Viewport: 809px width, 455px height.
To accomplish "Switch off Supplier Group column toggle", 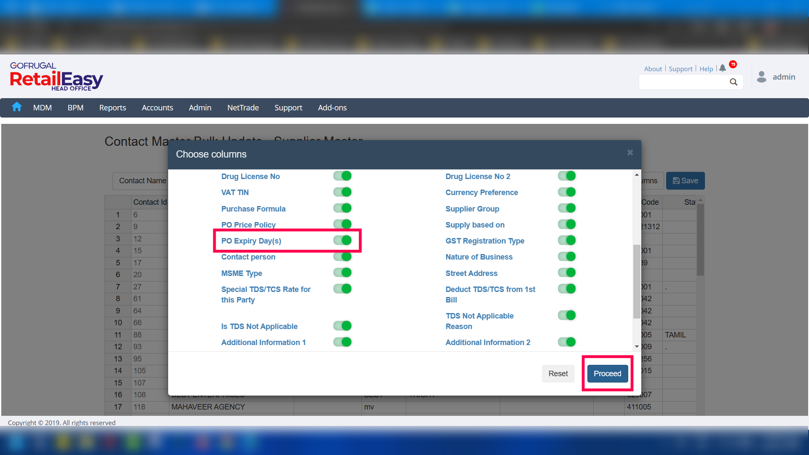I will [567, 209].
